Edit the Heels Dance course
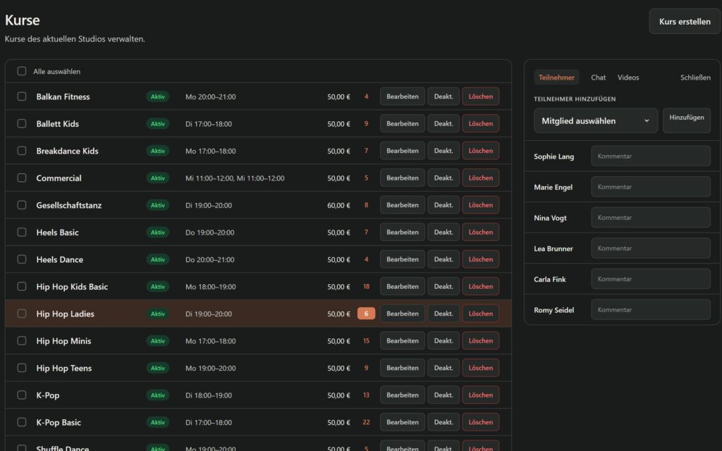Viewport: 722px width, 451px height. point(403,259)
